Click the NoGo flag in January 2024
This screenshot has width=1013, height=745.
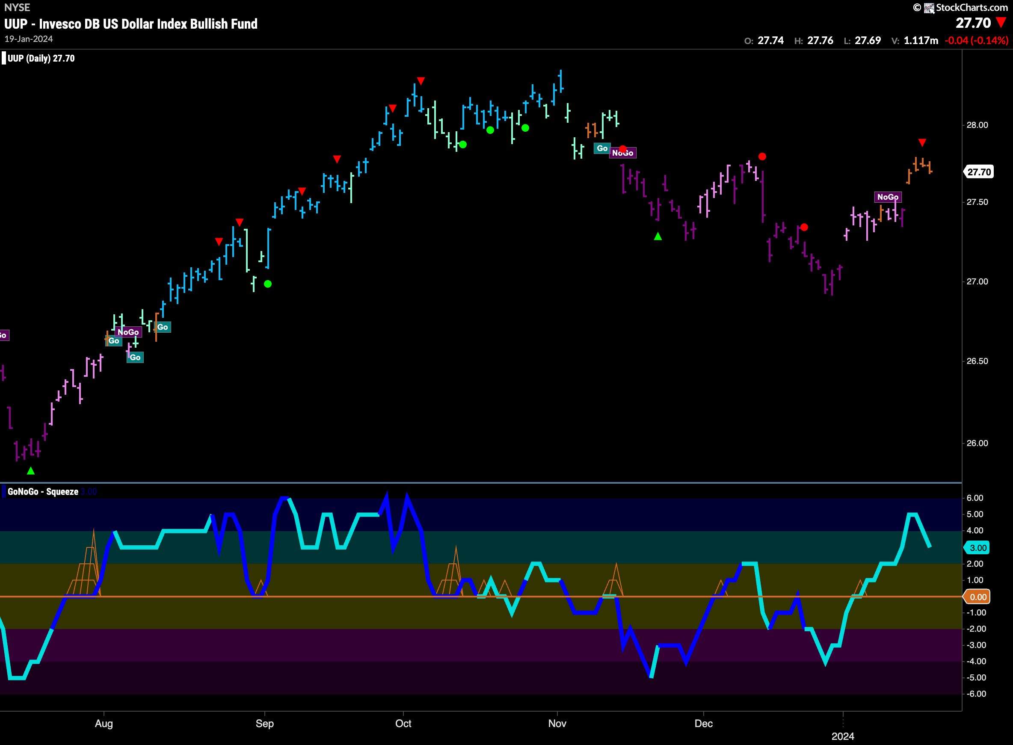888,197
